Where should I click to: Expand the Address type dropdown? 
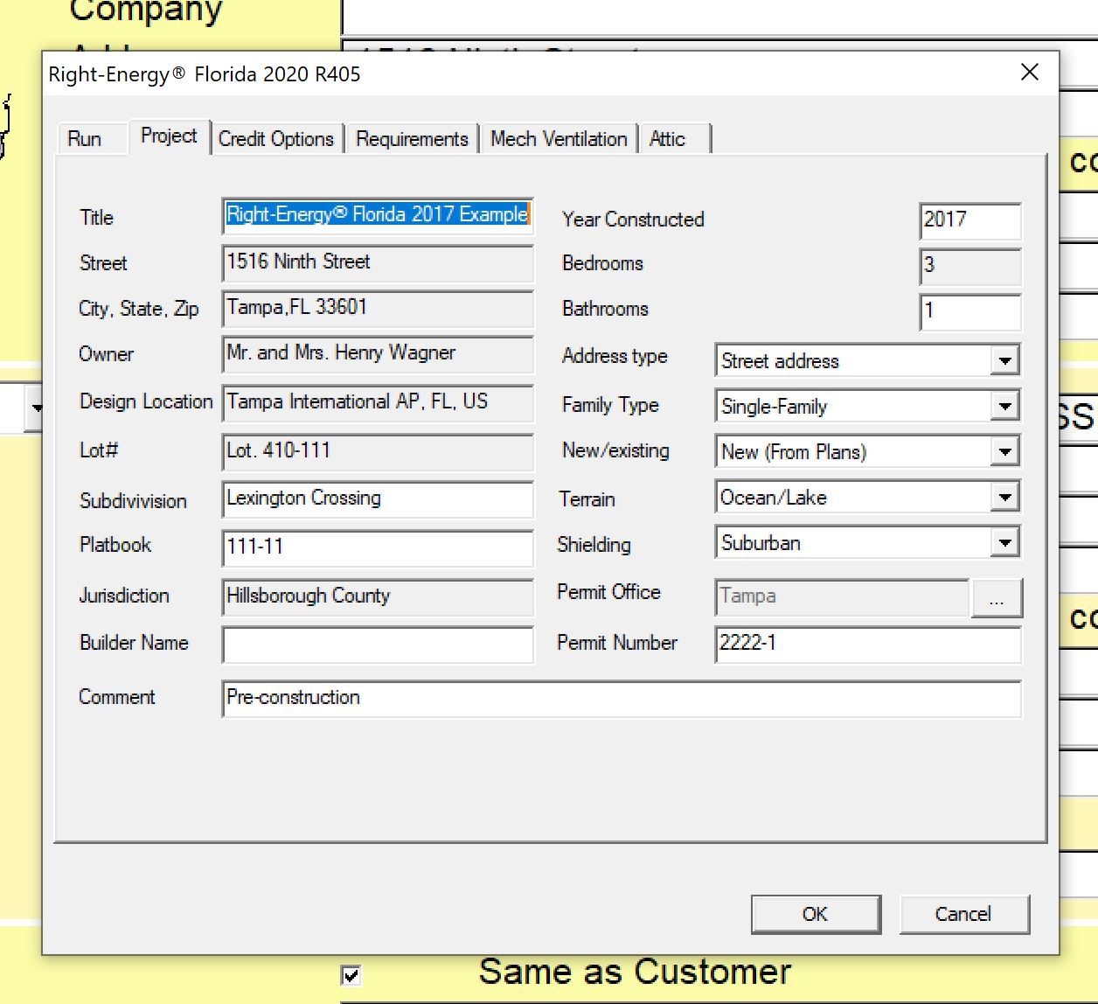pyautogui.click(x=1005, y=360)
